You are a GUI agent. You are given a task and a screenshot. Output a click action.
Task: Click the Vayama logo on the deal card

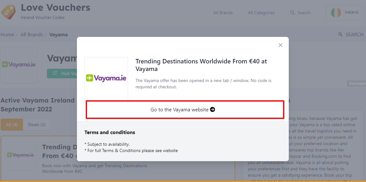(21, 155)
